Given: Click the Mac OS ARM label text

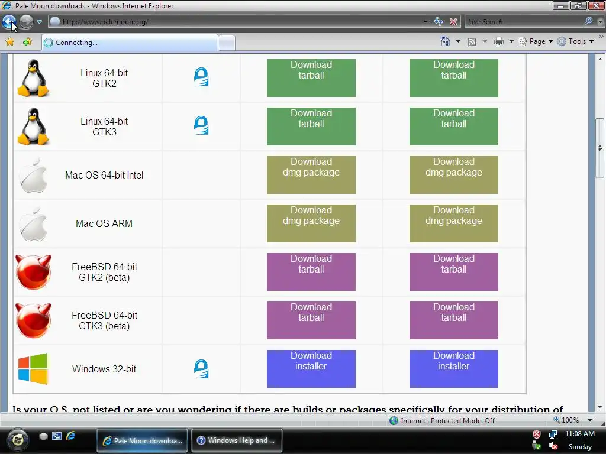Looking at the screenshot, I should point(104,223).
